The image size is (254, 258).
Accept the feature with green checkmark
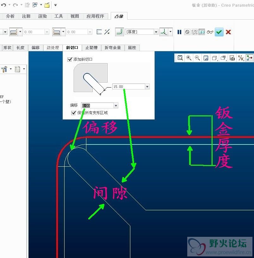pos(219,32)
